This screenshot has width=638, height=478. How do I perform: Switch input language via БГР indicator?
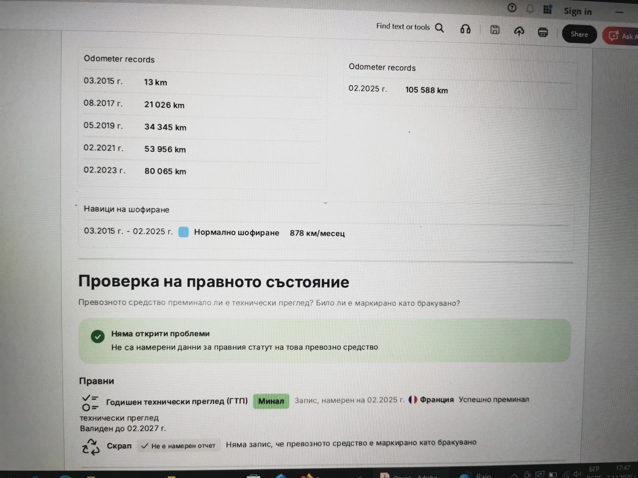[594, 469]
